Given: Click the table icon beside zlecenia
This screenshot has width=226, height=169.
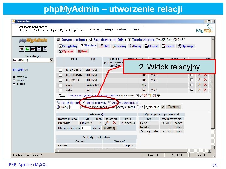Looking at the screenshot, I should click(14, 84).
